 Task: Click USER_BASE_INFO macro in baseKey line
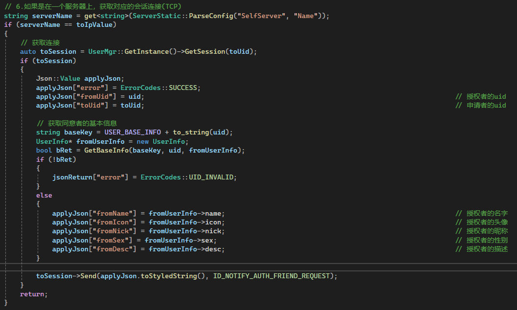coord(133,132)
